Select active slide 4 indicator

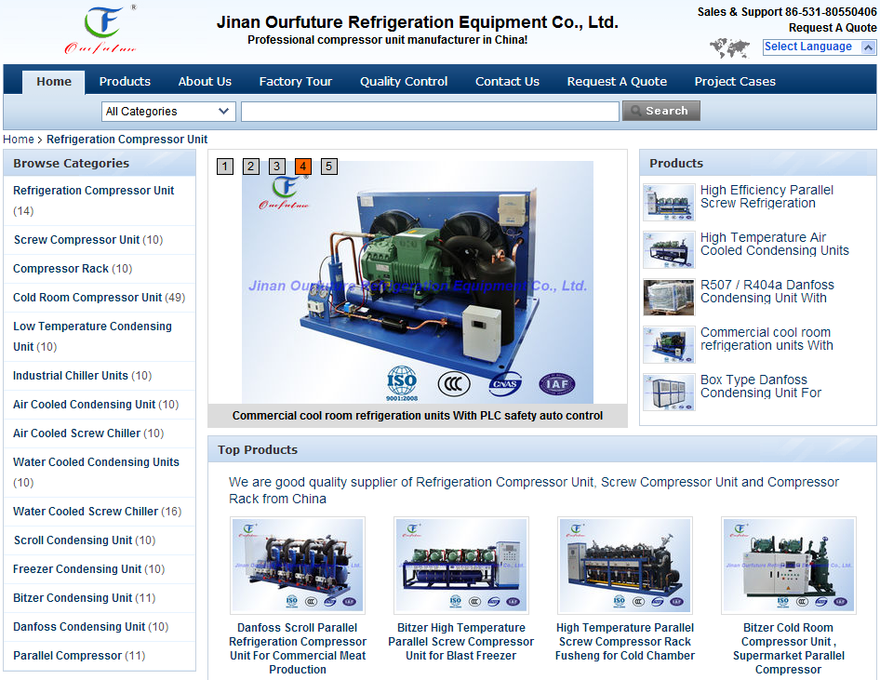pos(303,167)
